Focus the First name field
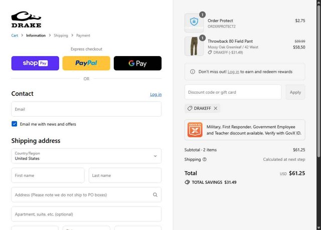The width and height of the screenshot is (321, 230). (x=48, y=175)
